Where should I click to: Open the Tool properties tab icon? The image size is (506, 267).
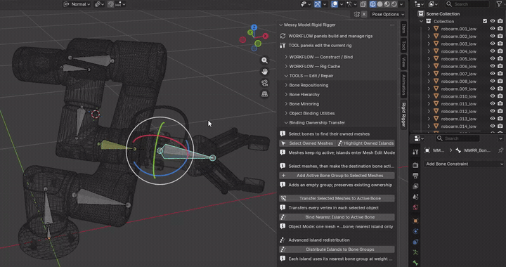pos(415,152)
